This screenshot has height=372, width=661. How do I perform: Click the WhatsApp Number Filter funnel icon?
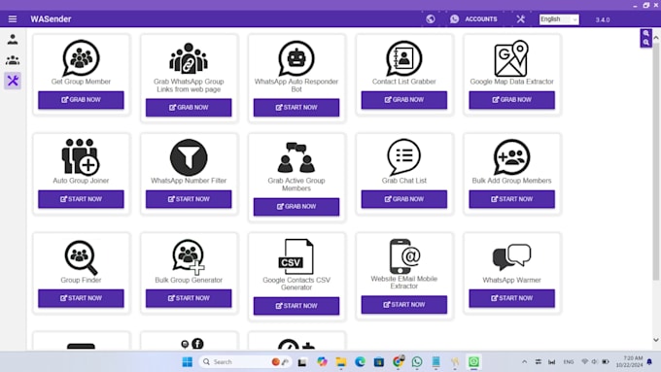point(189,157)
